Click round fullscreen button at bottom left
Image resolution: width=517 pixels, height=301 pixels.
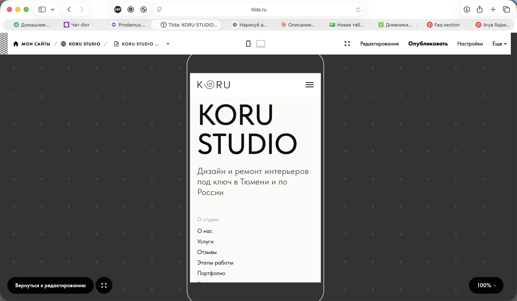(x=104, y=285)
